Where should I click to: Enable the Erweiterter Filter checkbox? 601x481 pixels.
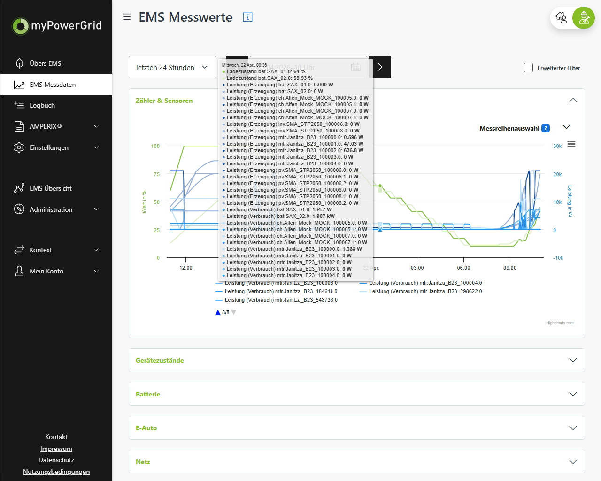(x=528, y=68)
